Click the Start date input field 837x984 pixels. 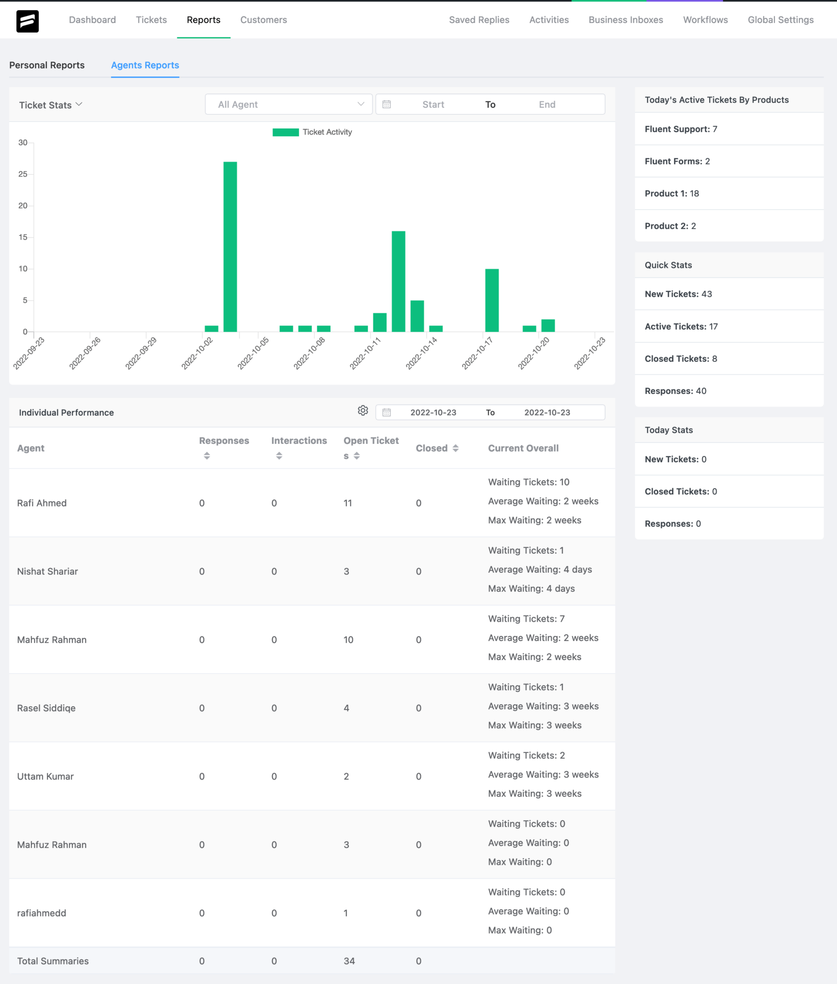(433, 104)
